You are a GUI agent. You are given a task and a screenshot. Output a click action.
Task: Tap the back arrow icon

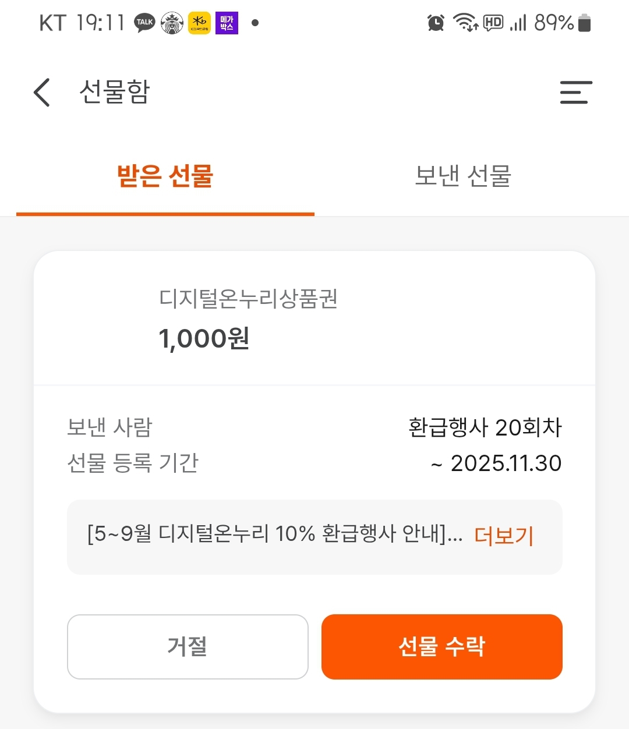click(x=42, y=92)
